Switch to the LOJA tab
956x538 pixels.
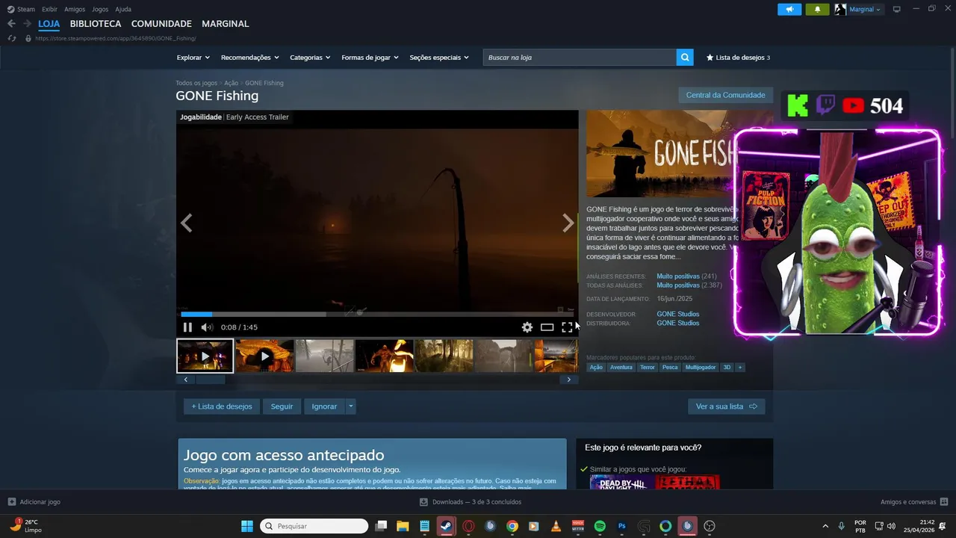coord(49,24)
